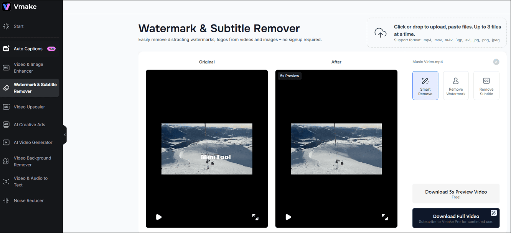Click the Vmake logo icon

(7, 7)
